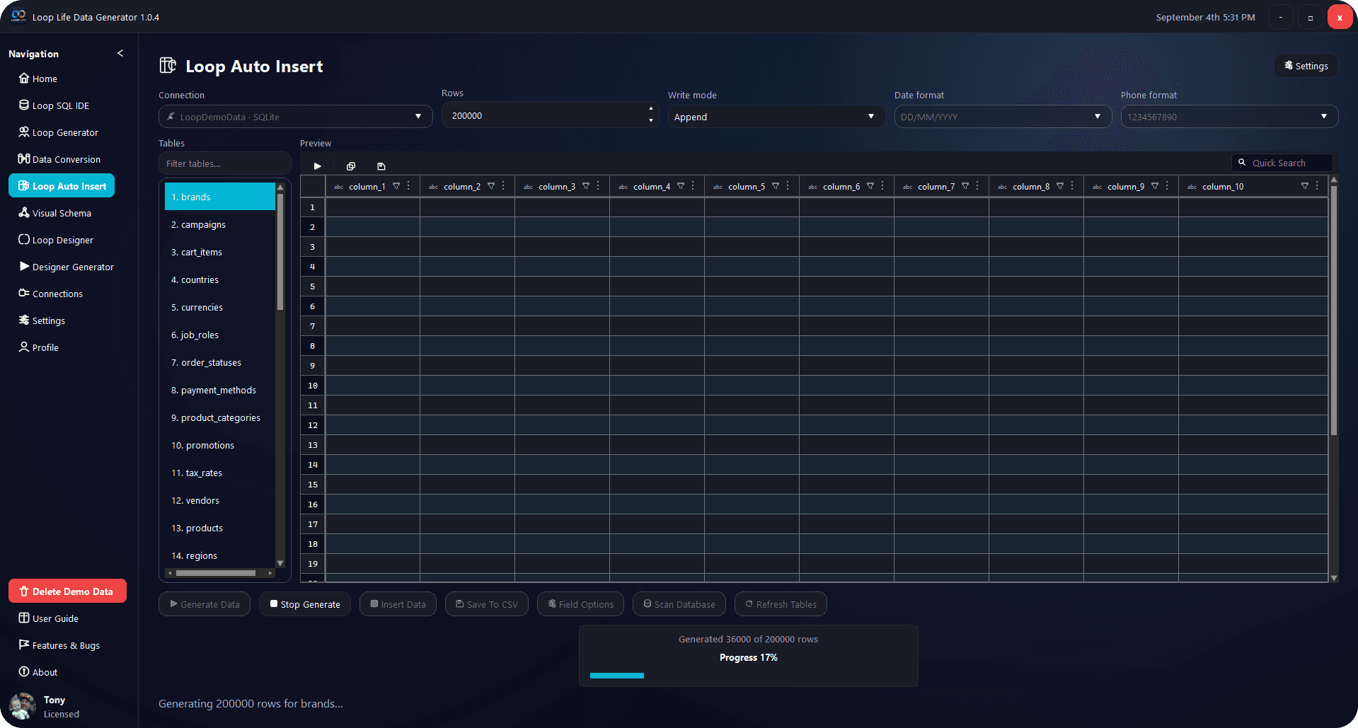Select the job_roles table
1358x728 pixels.
click(219, 335)
